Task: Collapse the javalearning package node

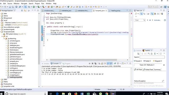Action: [x=4, y=39]
